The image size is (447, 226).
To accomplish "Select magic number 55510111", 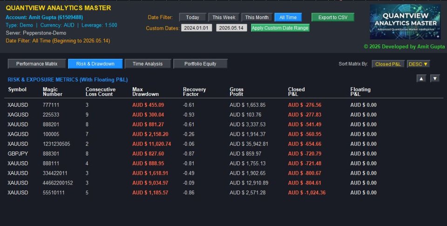I will (54, 192).
